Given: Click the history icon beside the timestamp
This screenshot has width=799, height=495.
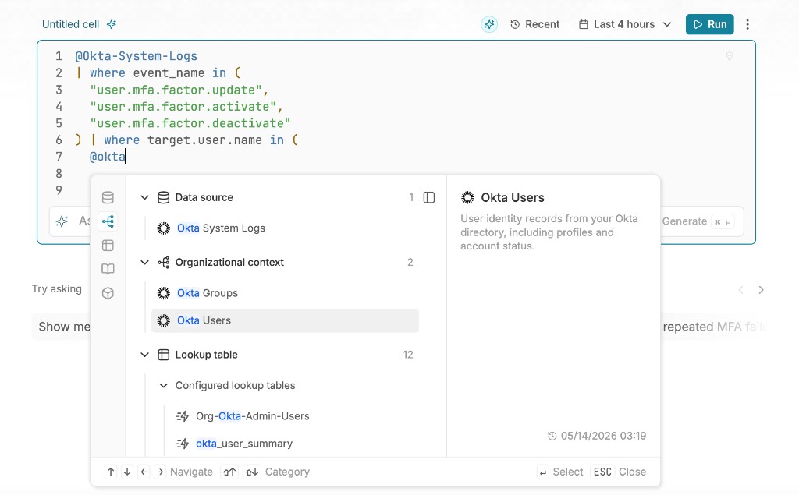Looking at the screenshot, I should click(x=552, y=436).
